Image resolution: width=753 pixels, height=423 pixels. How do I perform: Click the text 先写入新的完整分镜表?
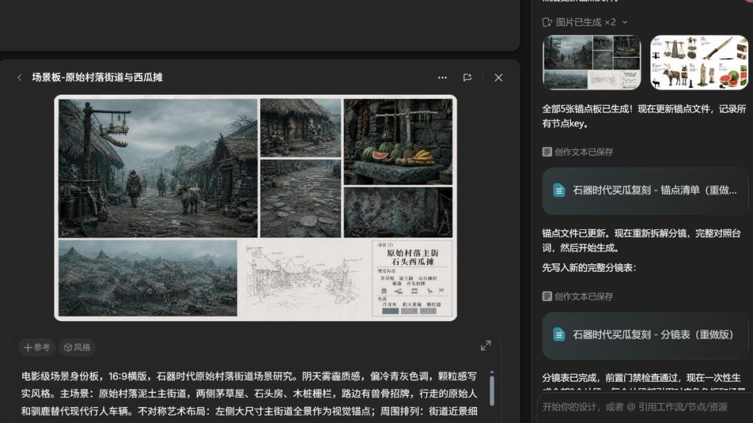coord(589,268)
